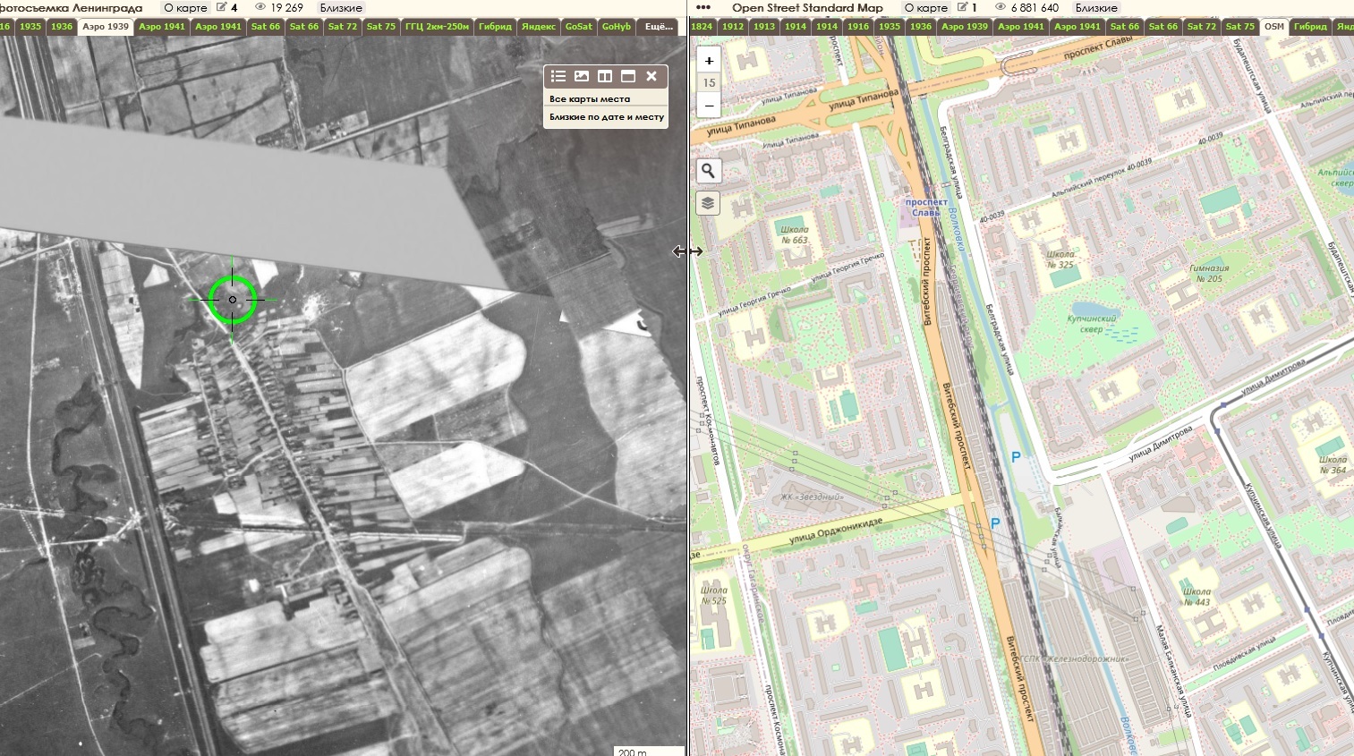Image resolution: width=1354 pixels, height=756 pixels.
Task: Click the Близкие button in left pane
Action: (341, 7)
